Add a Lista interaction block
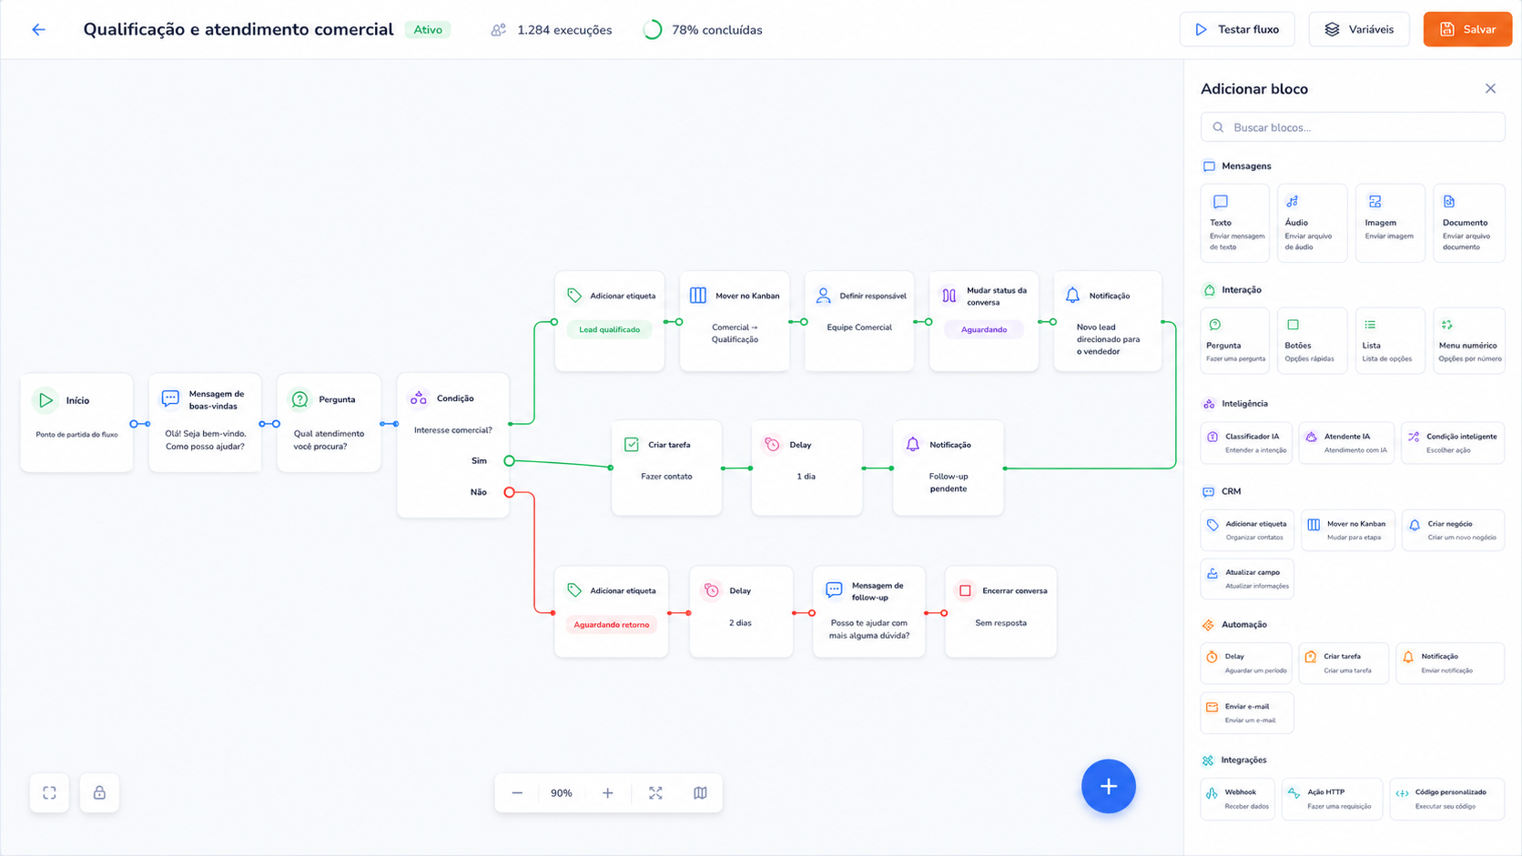1522x856 pixels. tap(1390, 340)
